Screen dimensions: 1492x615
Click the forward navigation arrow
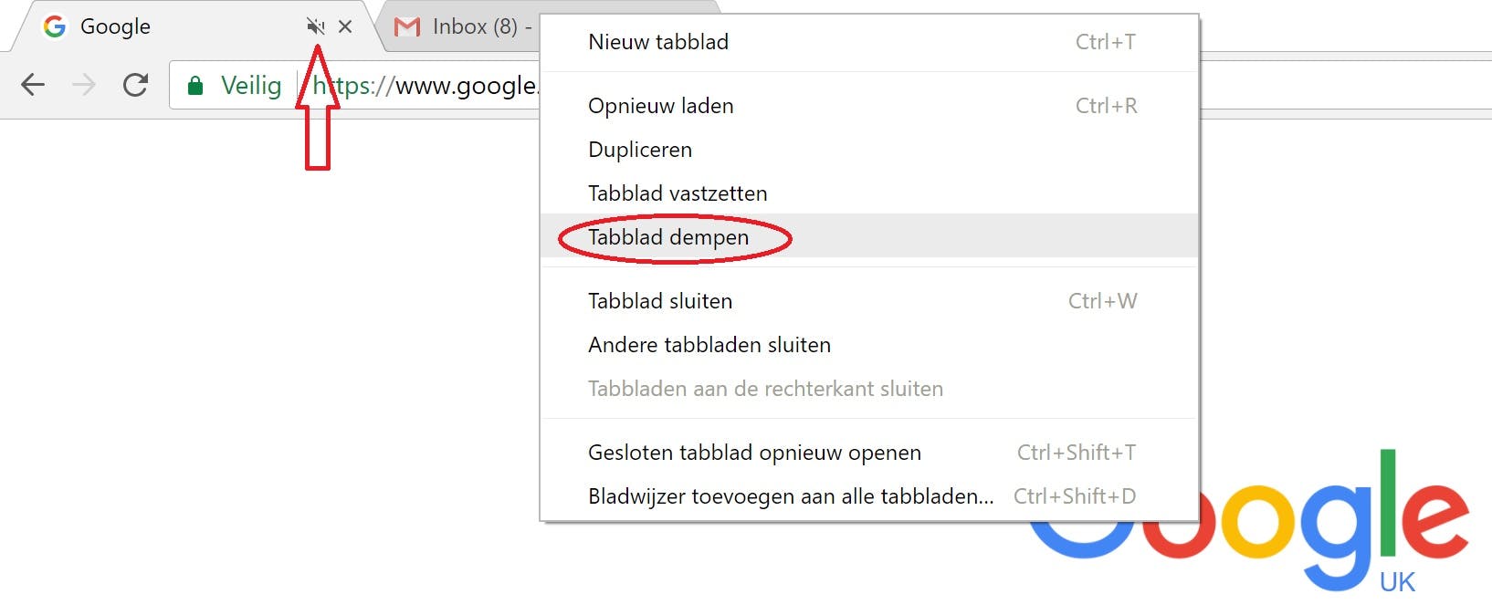84,85
